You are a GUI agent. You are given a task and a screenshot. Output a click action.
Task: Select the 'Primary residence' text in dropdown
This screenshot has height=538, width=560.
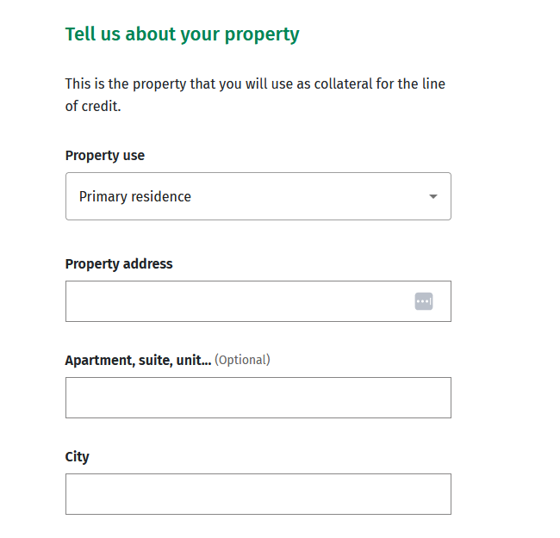[x=135, y=196]
